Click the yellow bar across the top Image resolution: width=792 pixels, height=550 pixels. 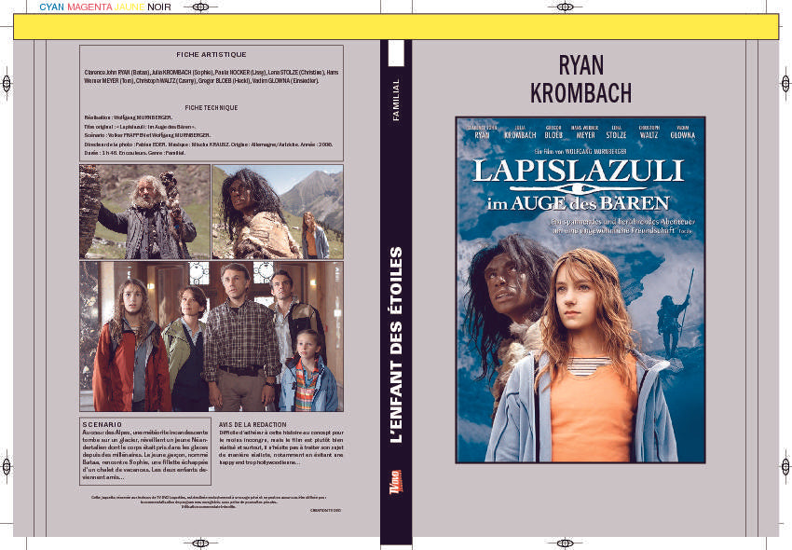coord(396,27)
